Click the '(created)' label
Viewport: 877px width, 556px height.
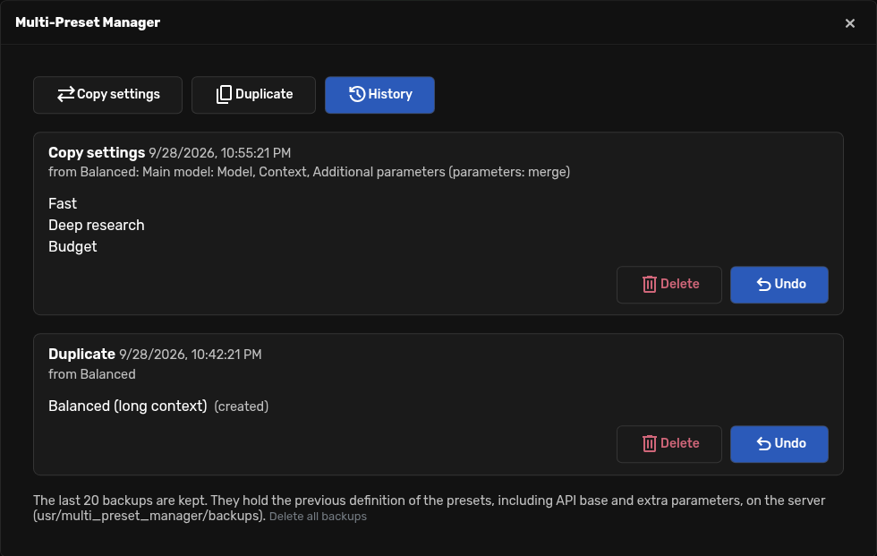click(241, 406)
